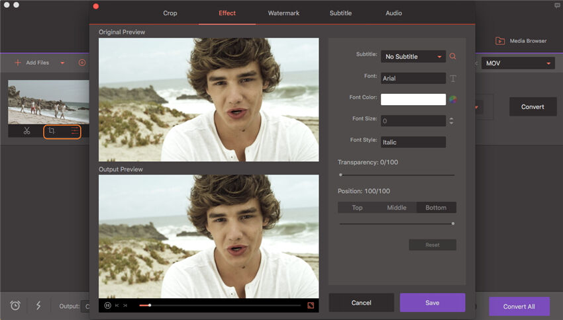The width and height of the screenshot is (563, 320).
Task: Set subtitle position to Top
Action: [357, 208]
